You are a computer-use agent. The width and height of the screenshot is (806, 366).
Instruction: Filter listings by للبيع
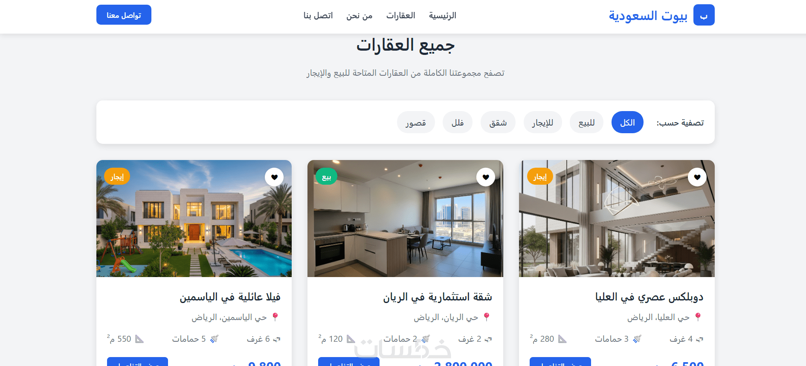pyautogui.click(x=586, y=123)
